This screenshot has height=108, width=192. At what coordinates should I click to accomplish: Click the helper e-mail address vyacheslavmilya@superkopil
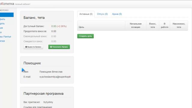[55, 77]
